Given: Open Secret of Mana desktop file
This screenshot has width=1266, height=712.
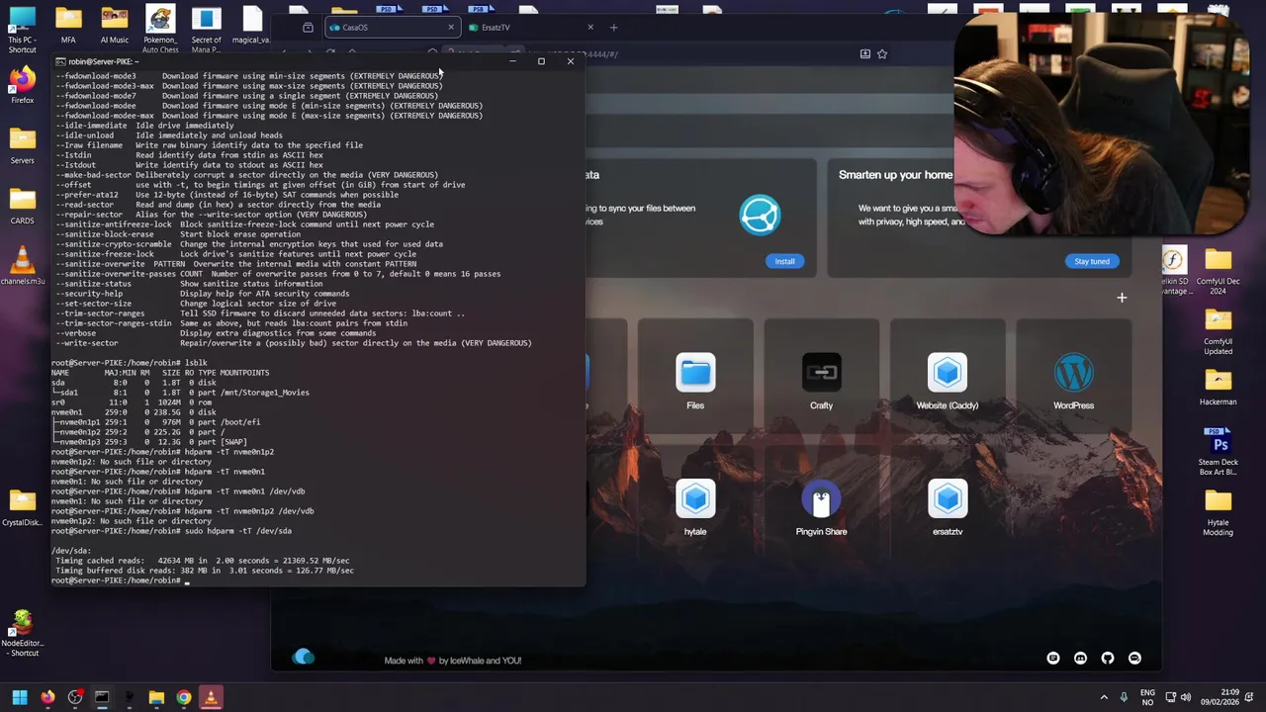Looking at the screenshot, I should [x=206, y=30].
